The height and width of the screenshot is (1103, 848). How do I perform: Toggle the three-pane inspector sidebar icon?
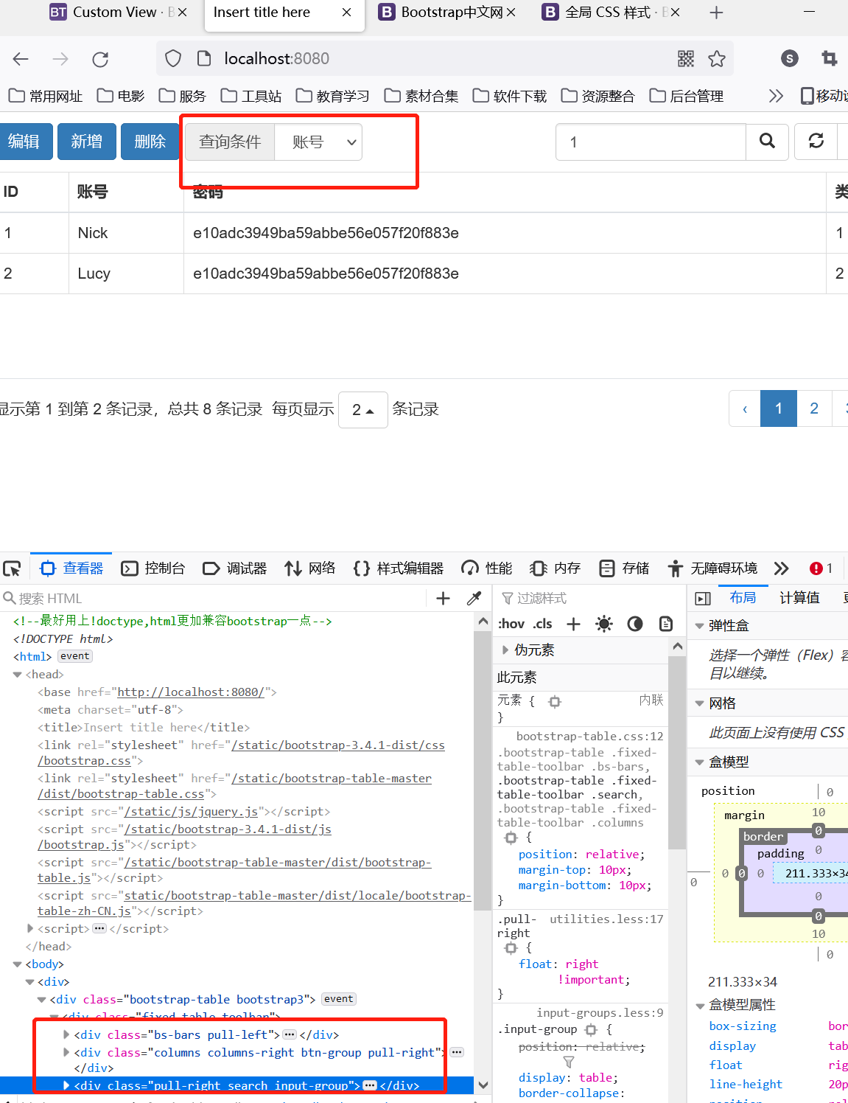coord(704,599)
